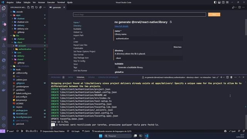Open the launch profile dropdown next to plus
247x139 pixels.
pyautogui.click(x=224, y=77)
